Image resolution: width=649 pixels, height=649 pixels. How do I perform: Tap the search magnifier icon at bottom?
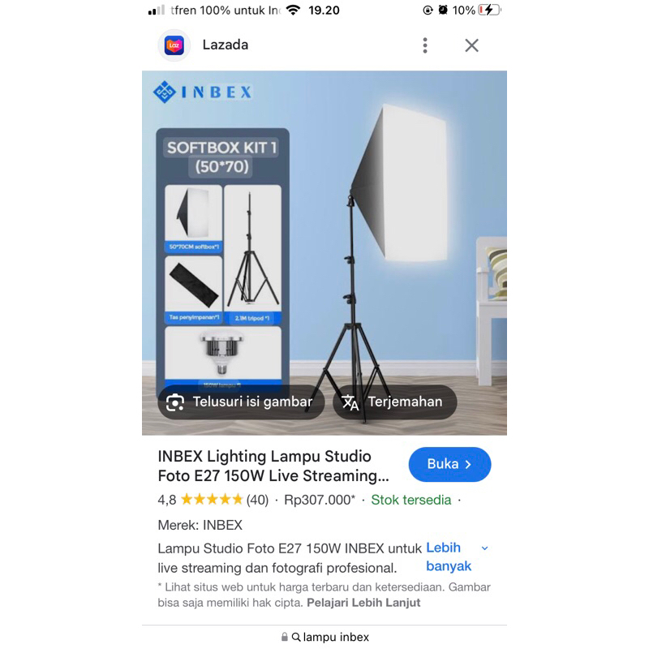[296, 637]
